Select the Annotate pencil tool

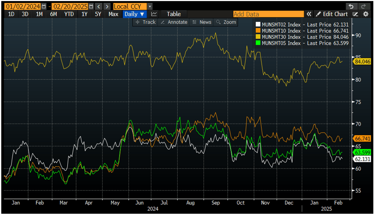(x=175, y=22)
